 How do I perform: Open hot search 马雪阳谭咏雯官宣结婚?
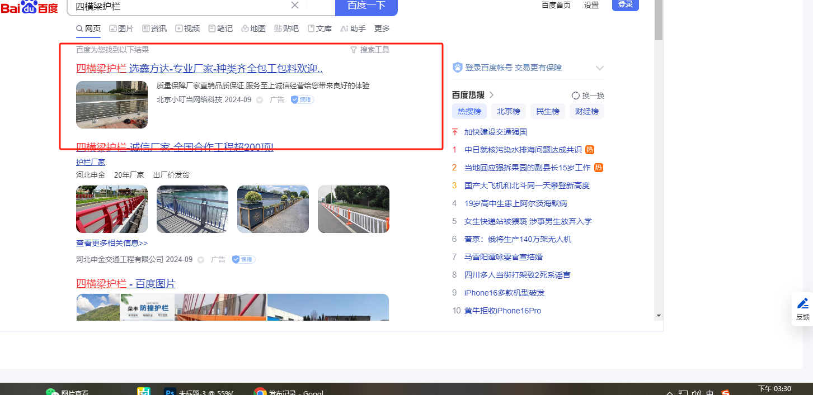point(504,257)
